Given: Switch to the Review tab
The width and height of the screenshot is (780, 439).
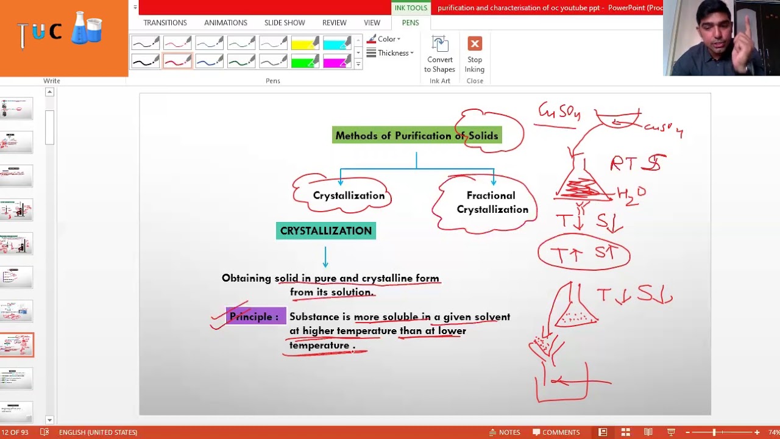Looking at the screenshot, I should point(335,23).
